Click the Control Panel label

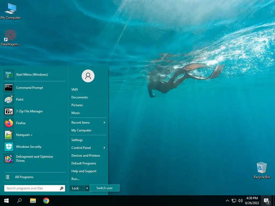[x=81, y=148]
